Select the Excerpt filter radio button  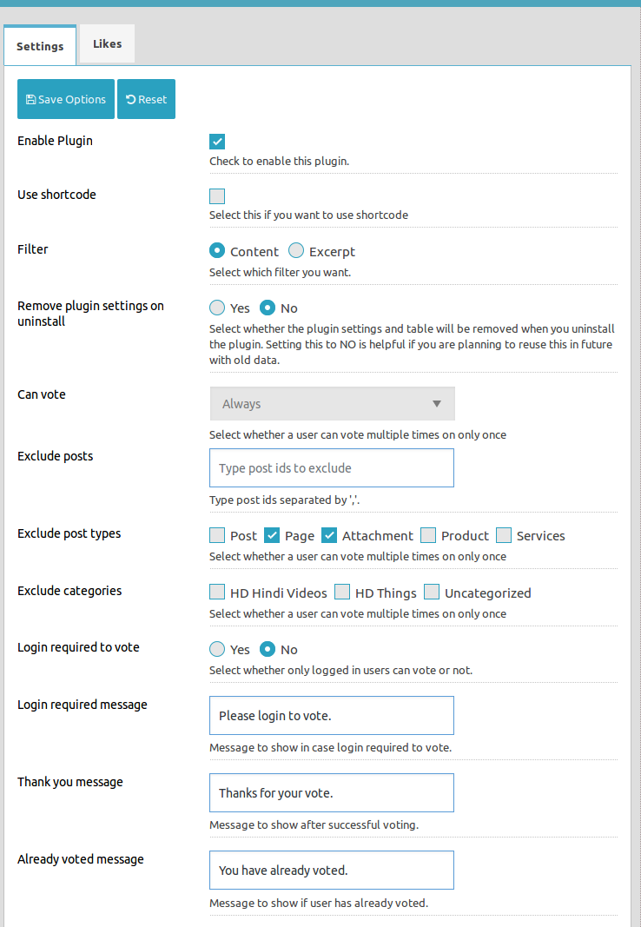[x=296, y=251]
